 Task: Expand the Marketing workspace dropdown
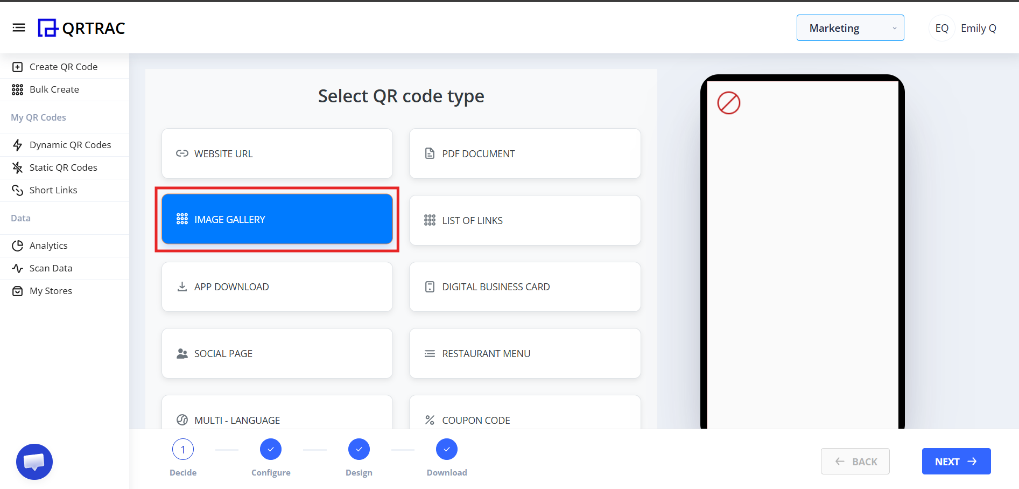coord(850,27)
